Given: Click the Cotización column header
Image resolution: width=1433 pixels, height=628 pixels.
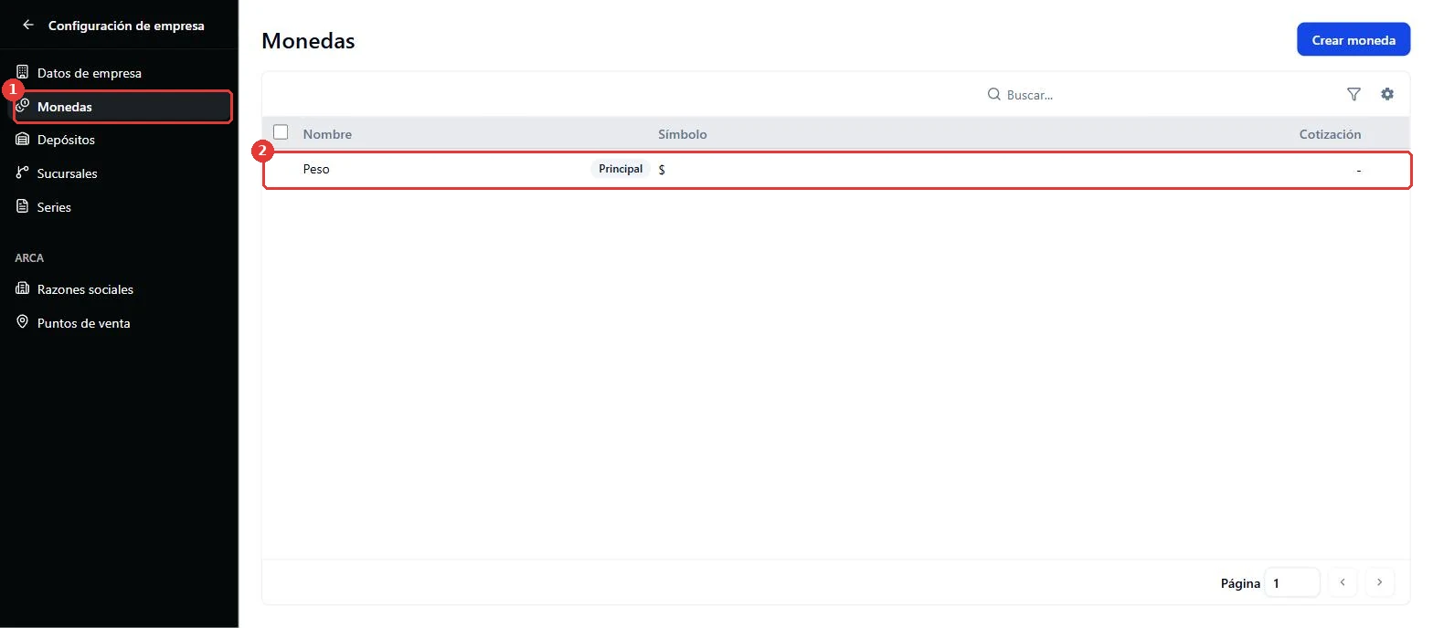Looking at the screenshot, I should [1330, 134].
